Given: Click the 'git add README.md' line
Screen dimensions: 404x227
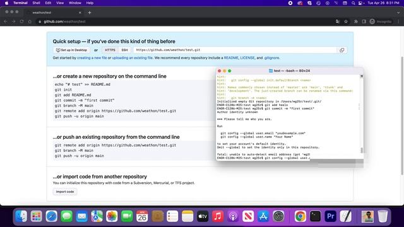Looking at the screenshot, I should pos(73,95).
